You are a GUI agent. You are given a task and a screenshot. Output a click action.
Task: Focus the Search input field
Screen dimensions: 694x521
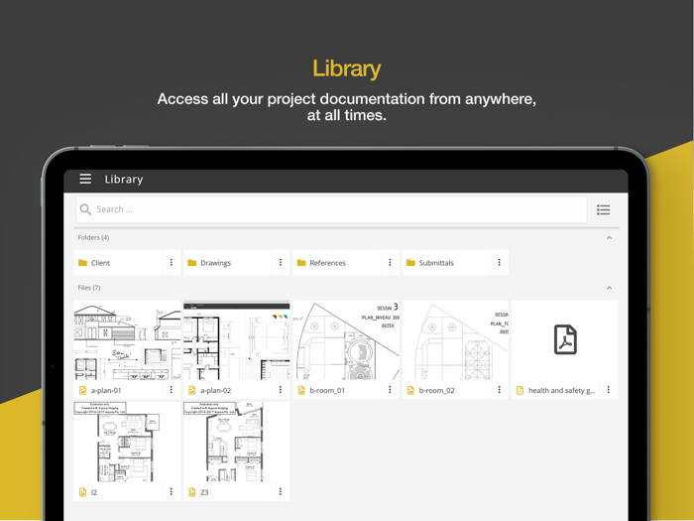331,209
